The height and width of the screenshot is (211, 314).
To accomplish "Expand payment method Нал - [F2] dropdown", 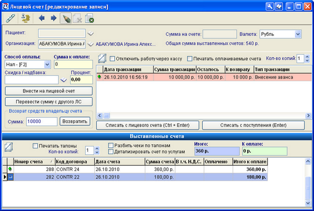I will 47,65.
